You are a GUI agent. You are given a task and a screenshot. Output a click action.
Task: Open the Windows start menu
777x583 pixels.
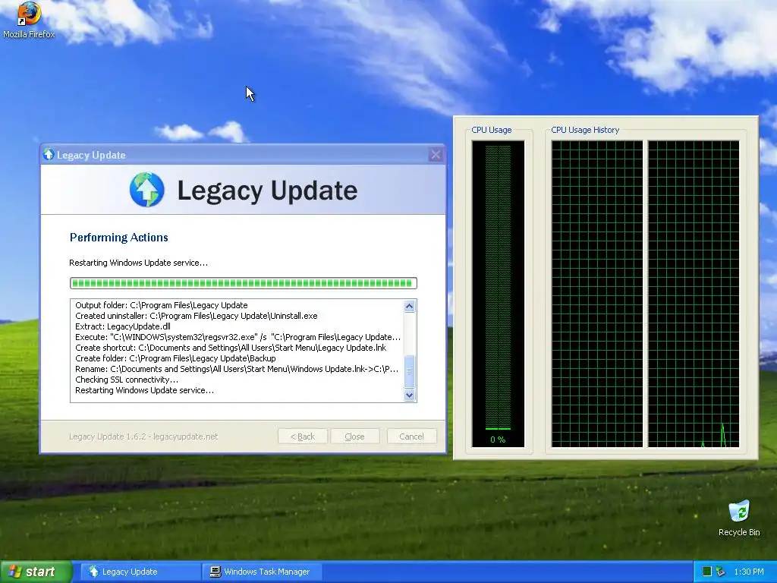36,572
